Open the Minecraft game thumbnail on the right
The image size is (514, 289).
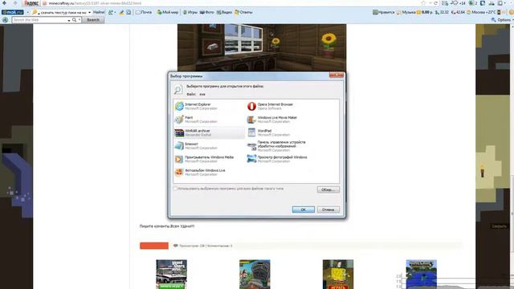pyautogui.click(x=421, y=275)
